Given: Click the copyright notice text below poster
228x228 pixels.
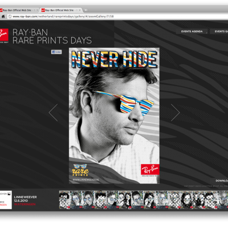Looking at the screenshot, I should (206, 186).
